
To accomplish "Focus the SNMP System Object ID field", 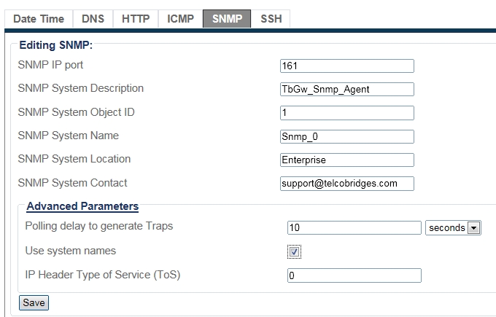I will click(346, 113).
